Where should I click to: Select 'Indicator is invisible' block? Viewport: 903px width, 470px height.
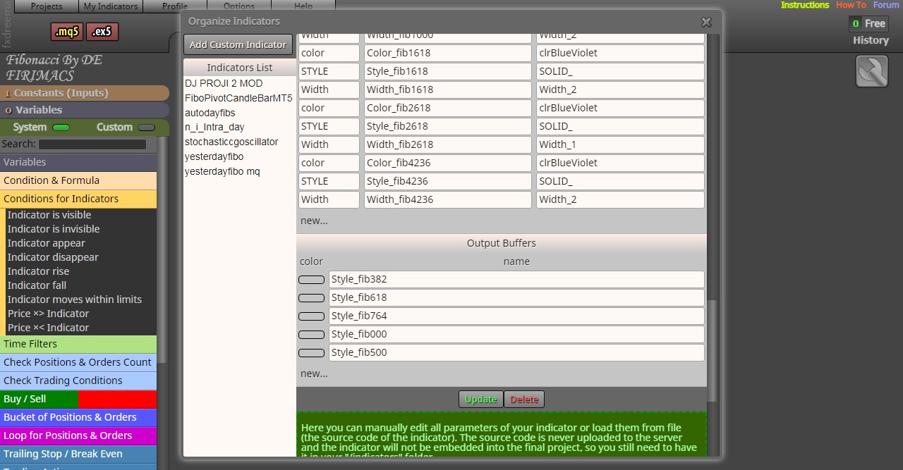coord(81,229)
